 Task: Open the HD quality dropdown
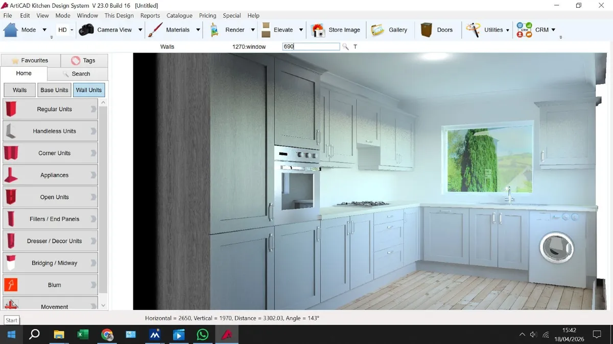tap(72, 30)
